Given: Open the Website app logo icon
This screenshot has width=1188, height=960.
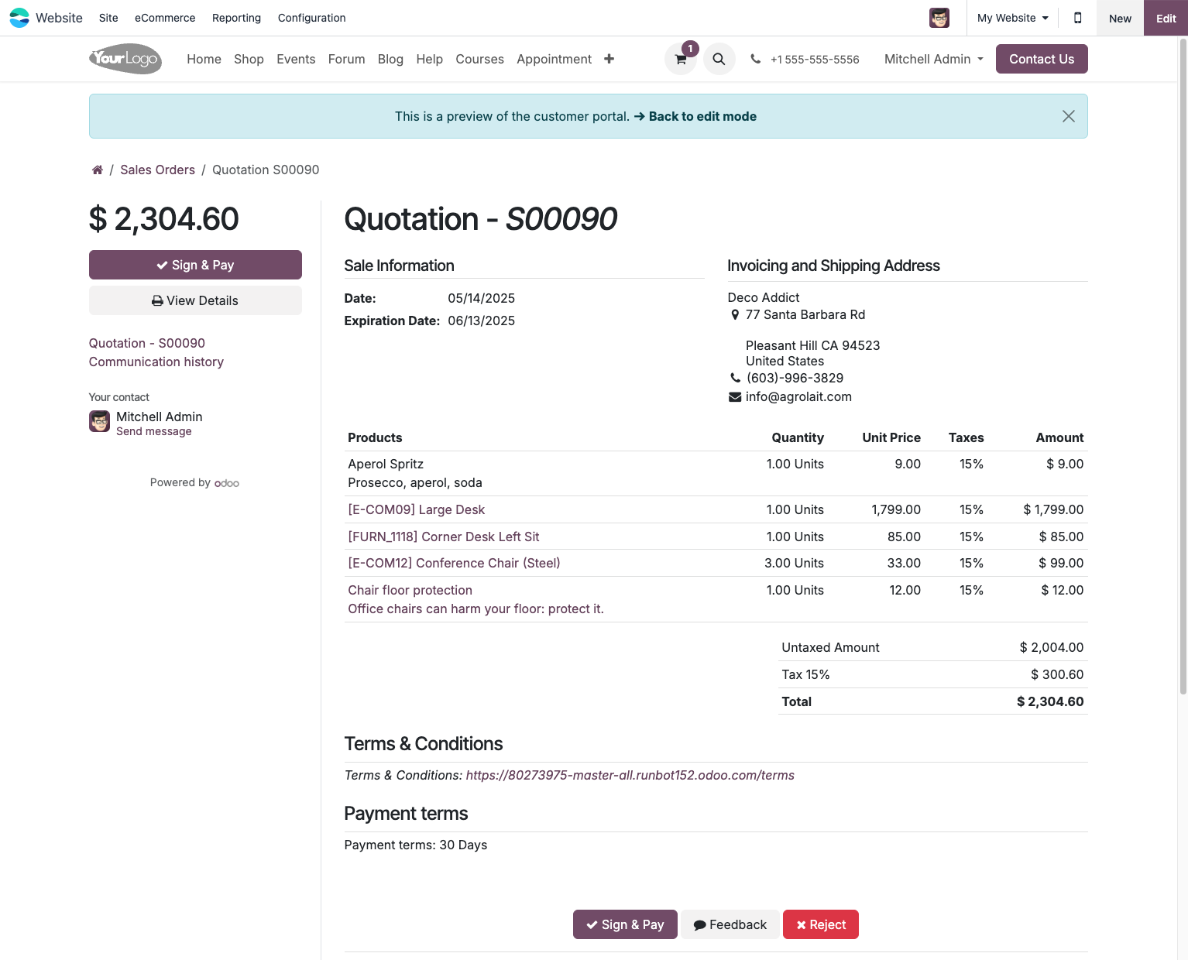Looking at the screenshot, I should pyautogui.click(x=19, y=18).
